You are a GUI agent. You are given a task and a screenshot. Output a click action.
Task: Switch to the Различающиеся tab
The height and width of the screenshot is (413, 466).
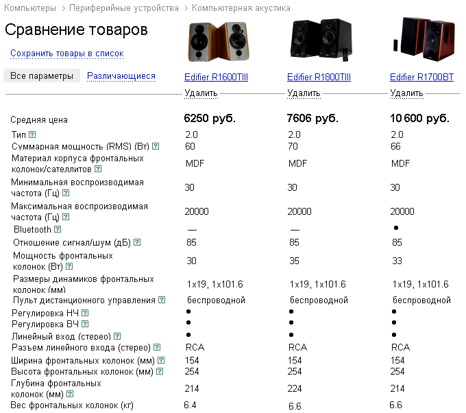pyautogui.click(x=121, y=76)
